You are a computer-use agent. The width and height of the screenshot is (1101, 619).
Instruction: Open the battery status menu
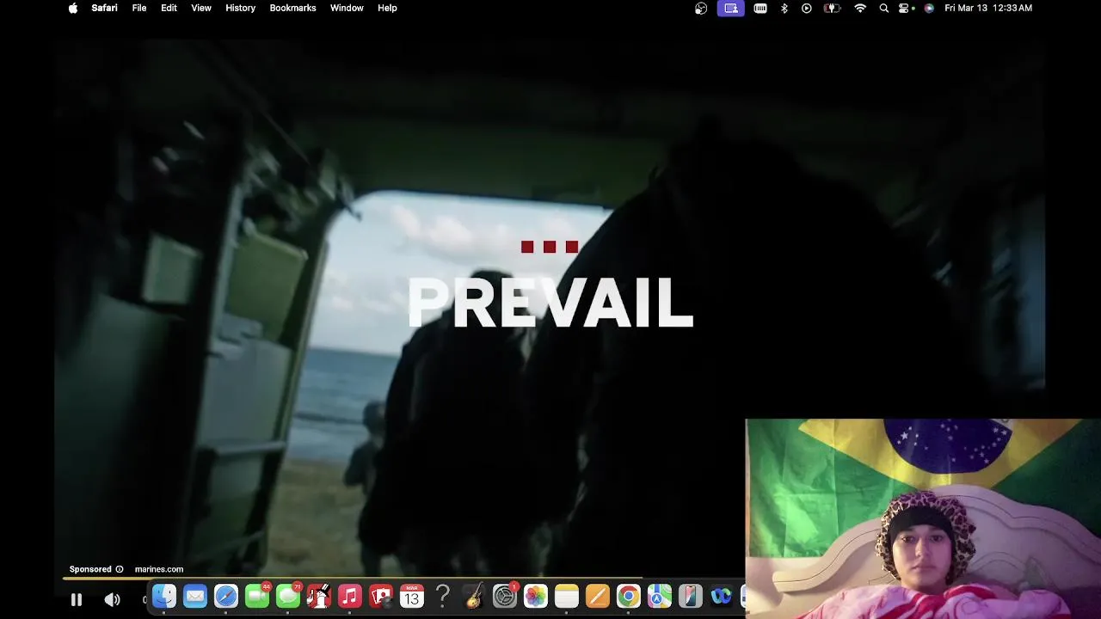click(x=832, y=8)
